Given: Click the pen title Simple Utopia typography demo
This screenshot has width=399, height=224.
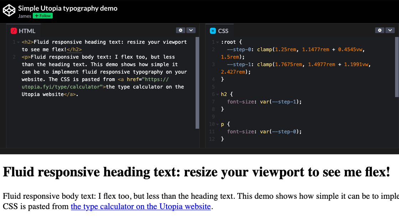Looking at the screenshot, I should click(x=68, y=8).
